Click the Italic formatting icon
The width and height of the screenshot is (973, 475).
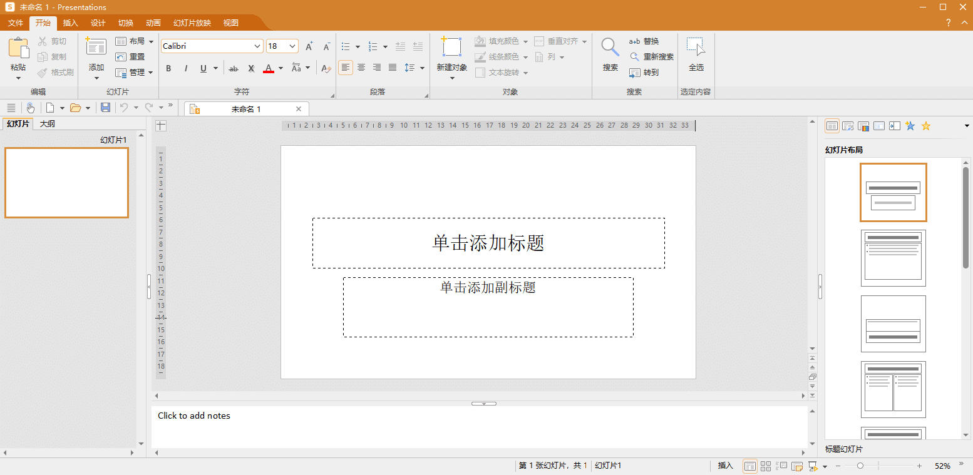[x=186, y=68]
